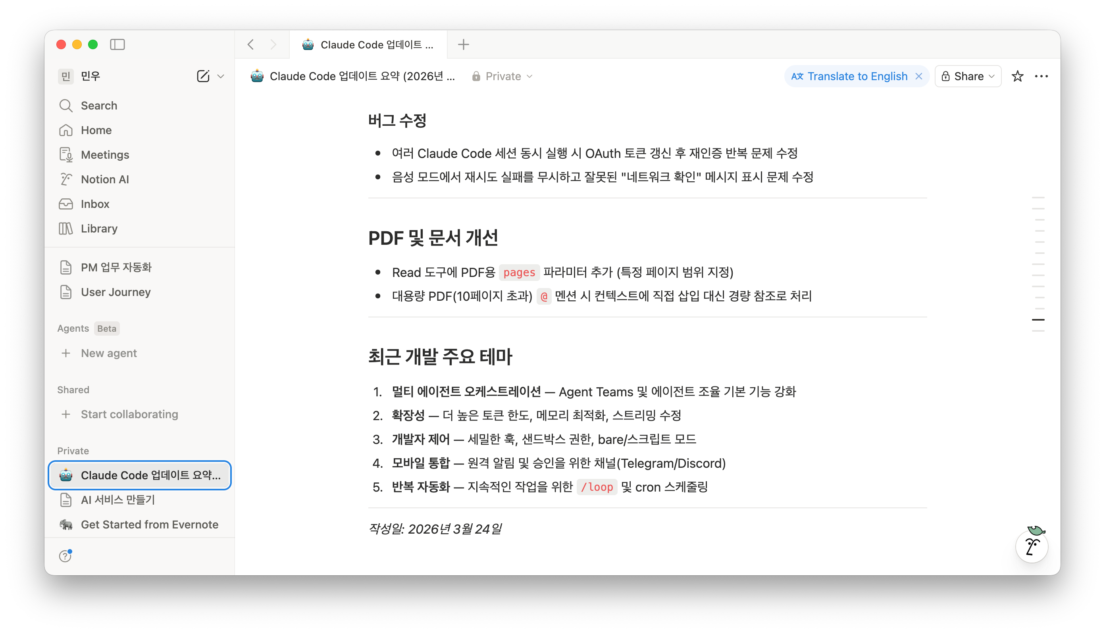Go back with the left arrow
This screenshot has height=634, width=1105.
(x=251, y=44)
